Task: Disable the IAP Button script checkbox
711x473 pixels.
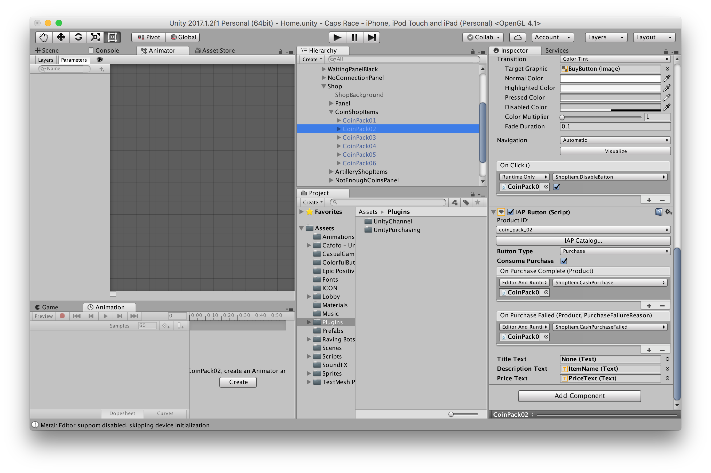Action: [511, 212]
